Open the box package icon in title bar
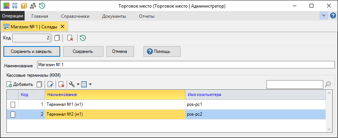The width and height of the screenshot is (338, 138). [24, 6]
